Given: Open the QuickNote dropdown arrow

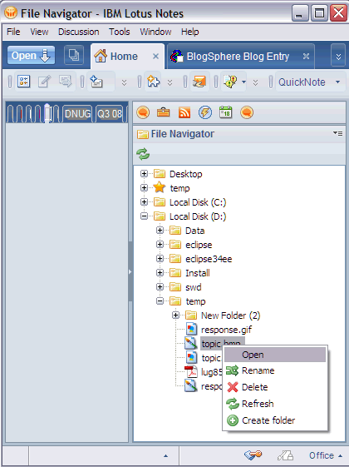Looking at the screenshot, I should tap(337, 82).
